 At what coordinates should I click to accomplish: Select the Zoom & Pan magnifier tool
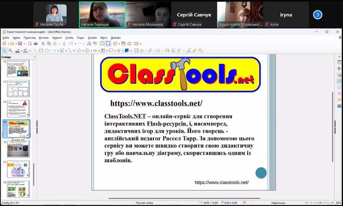pos(10,51)
